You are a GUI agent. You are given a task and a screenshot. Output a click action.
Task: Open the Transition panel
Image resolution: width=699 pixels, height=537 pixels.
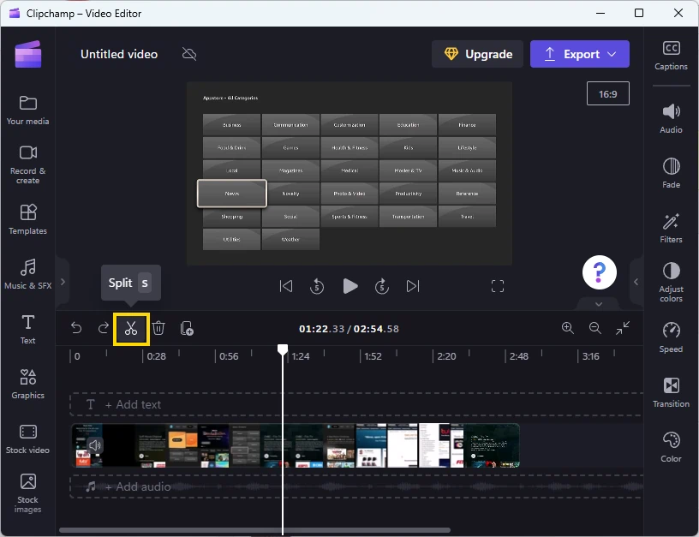coord(671,392)
